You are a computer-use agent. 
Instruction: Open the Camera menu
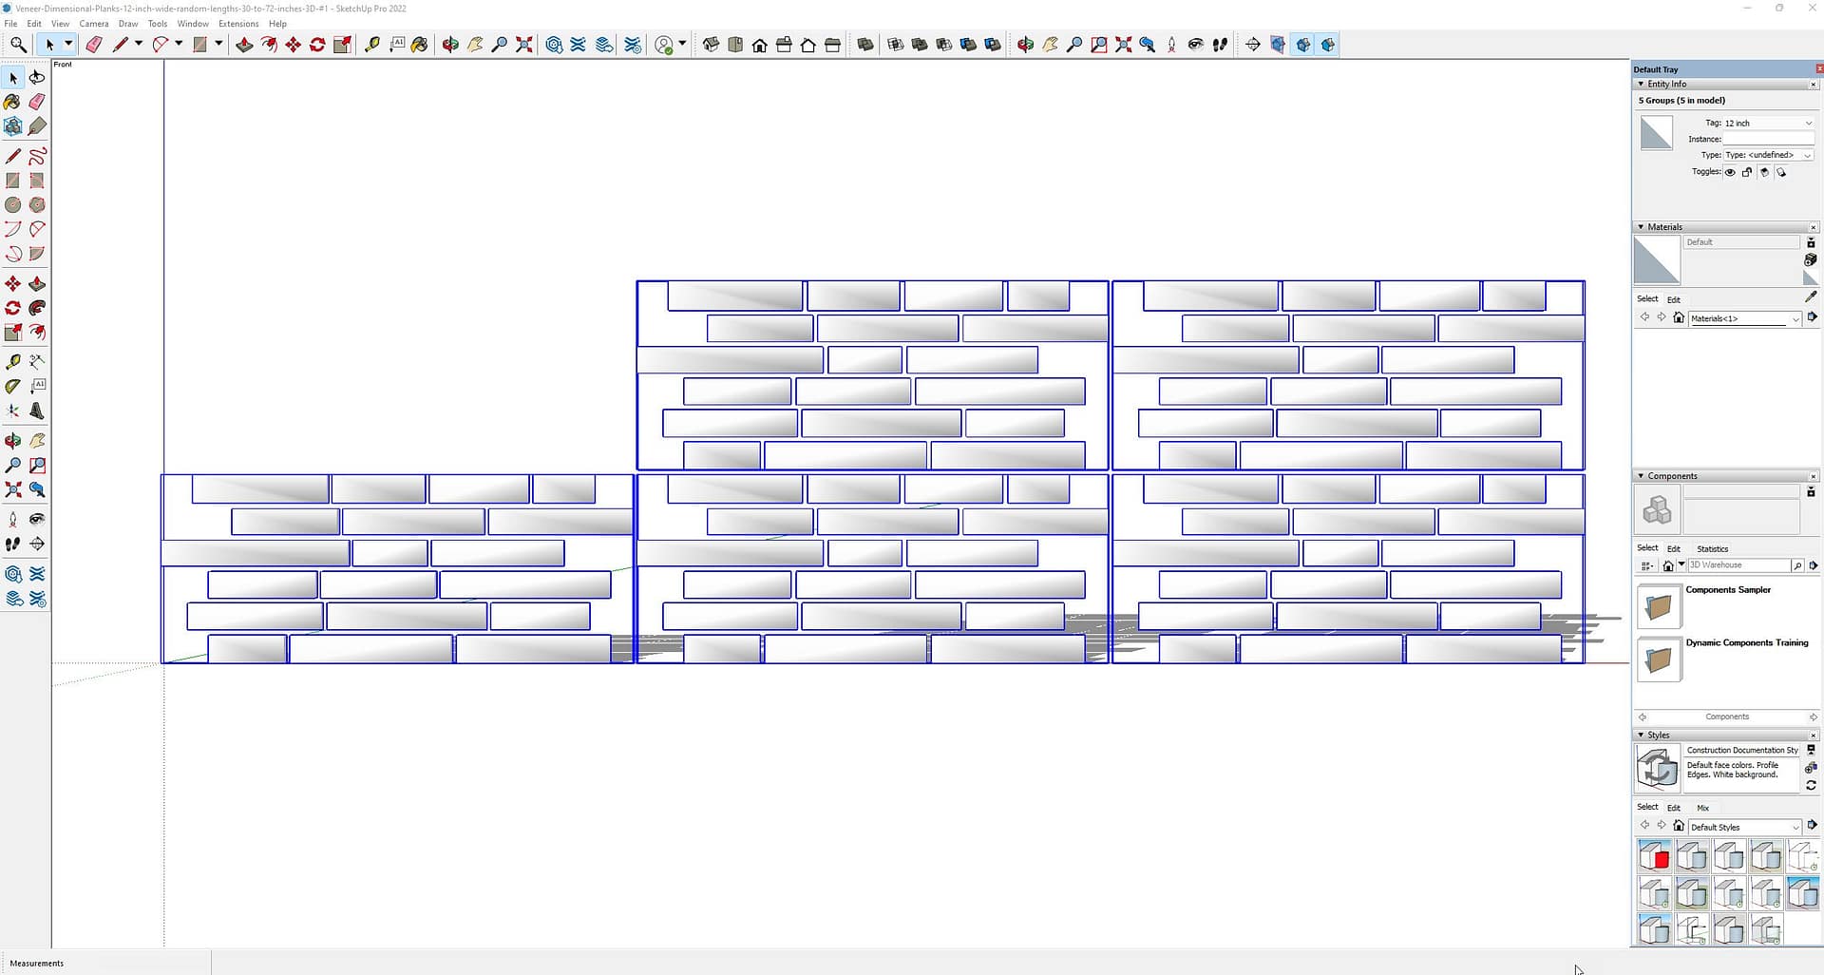coord(93,24)
